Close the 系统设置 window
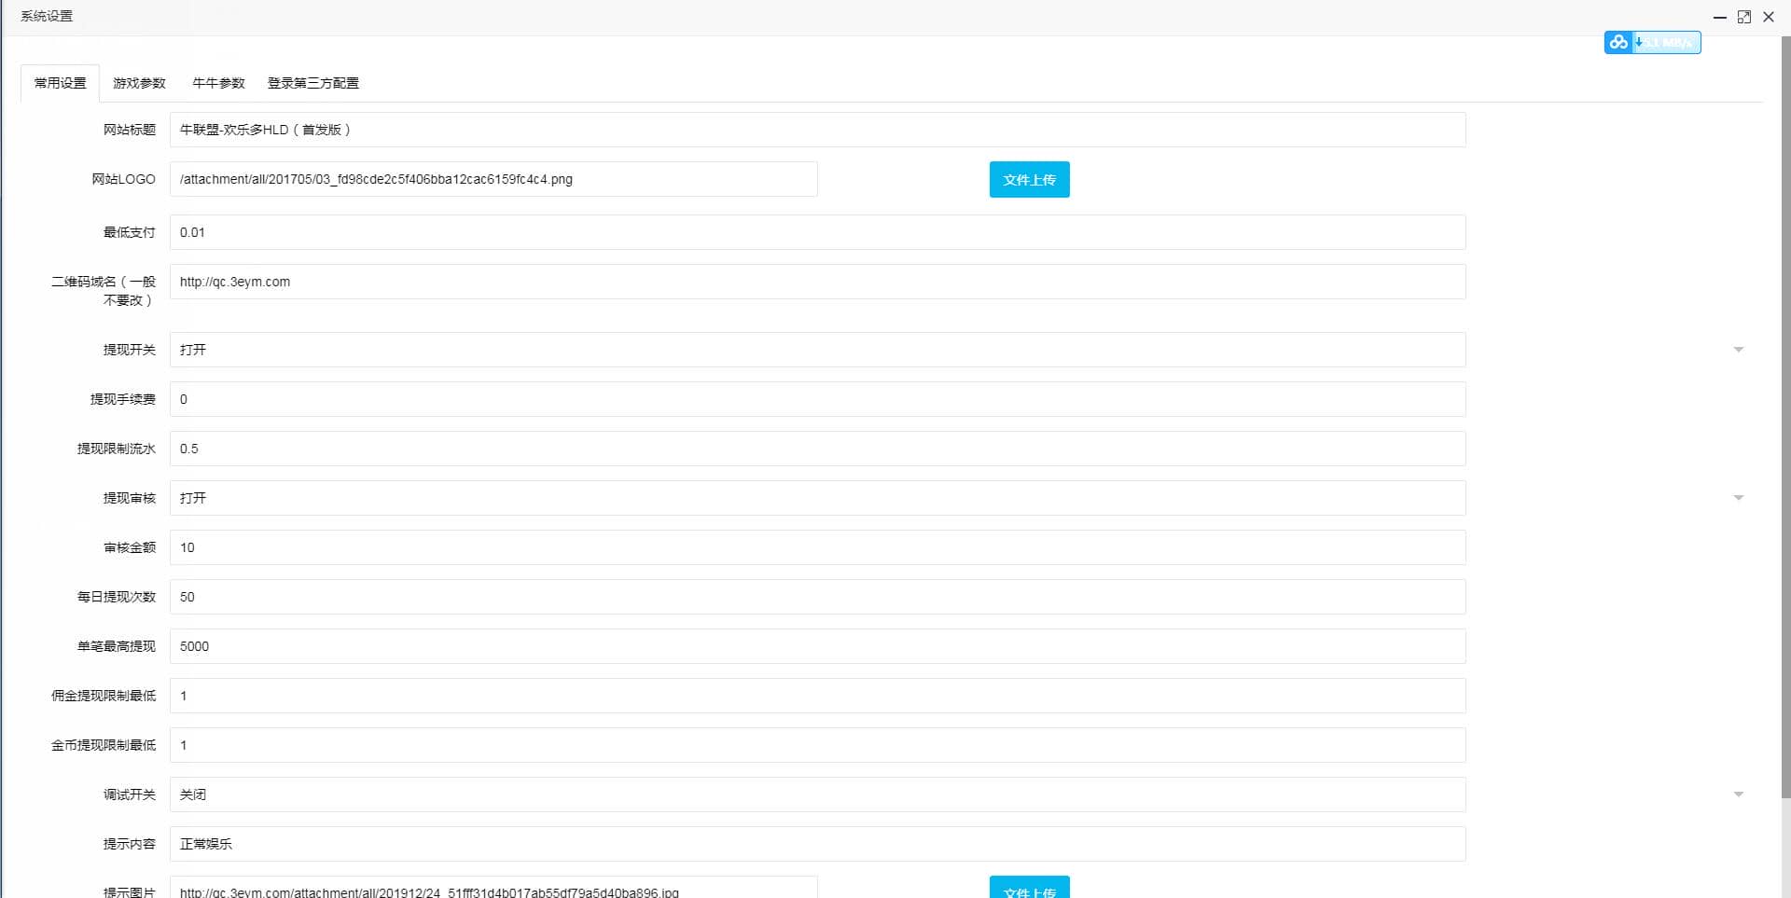The width and height of the screenshot is (1791, 898). (x=1769, y=17)
